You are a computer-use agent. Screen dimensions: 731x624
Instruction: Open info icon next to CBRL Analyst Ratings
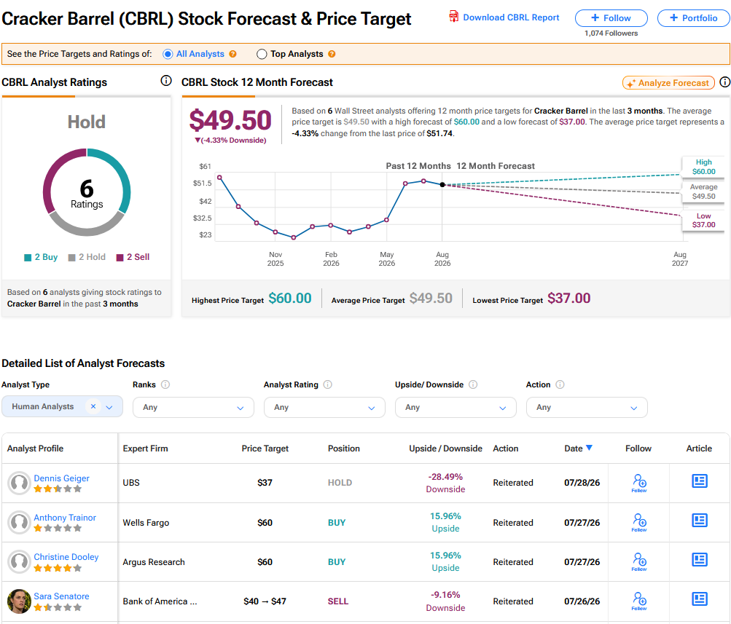click(166, 81)
